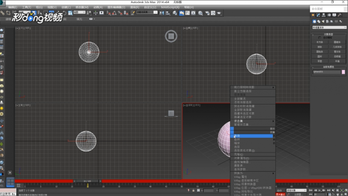Viewport: 348px width, 196px height.
Task: Open the Utilities hammer tab
Action: (340, 15)
